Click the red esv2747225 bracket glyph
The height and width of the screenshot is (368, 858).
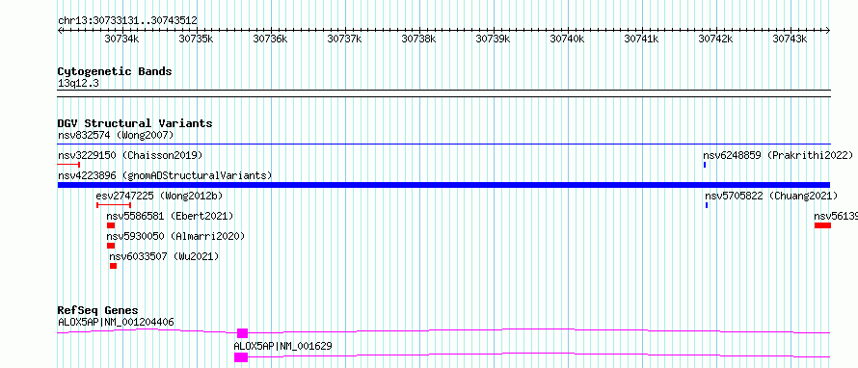point(113,205)
